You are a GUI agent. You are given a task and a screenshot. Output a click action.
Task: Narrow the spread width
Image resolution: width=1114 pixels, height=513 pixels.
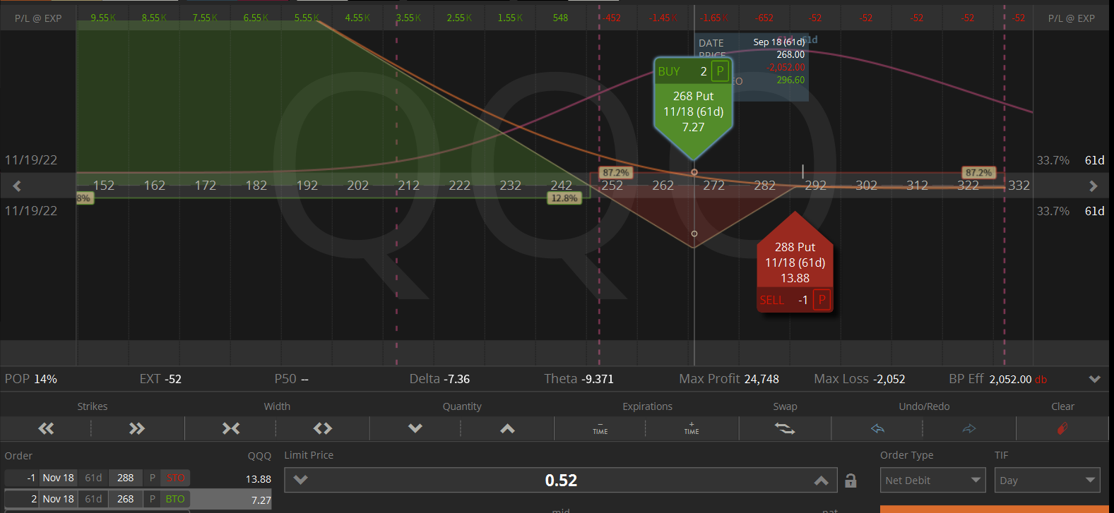231,428
